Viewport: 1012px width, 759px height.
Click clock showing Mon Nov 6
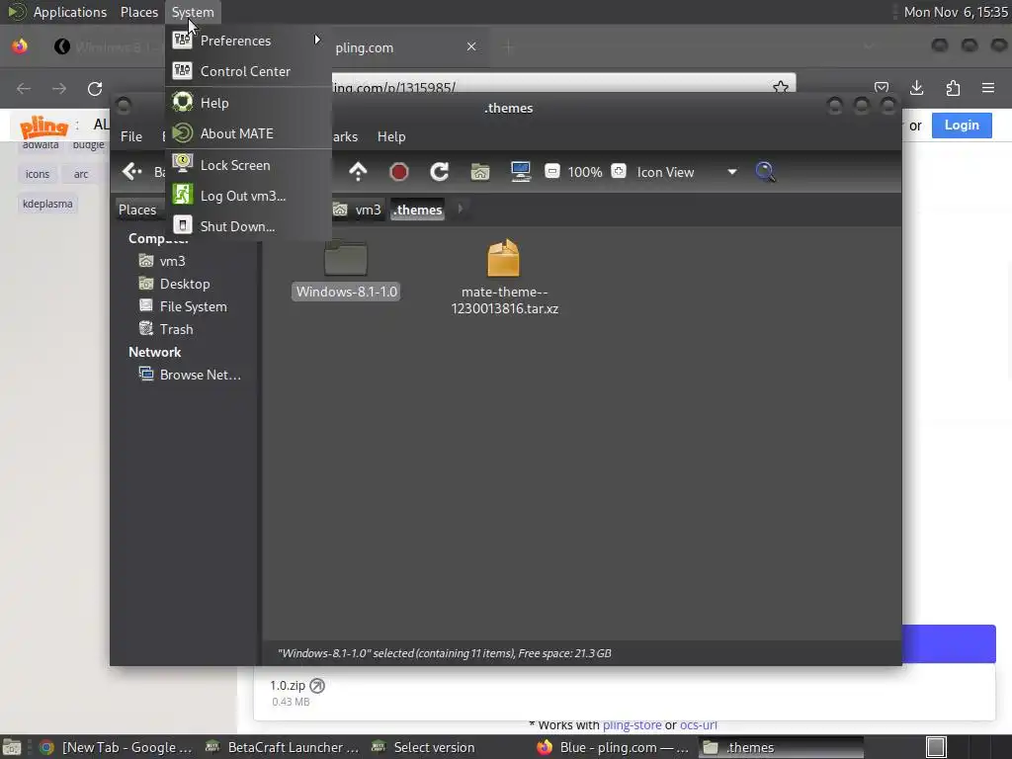[956, 12]
